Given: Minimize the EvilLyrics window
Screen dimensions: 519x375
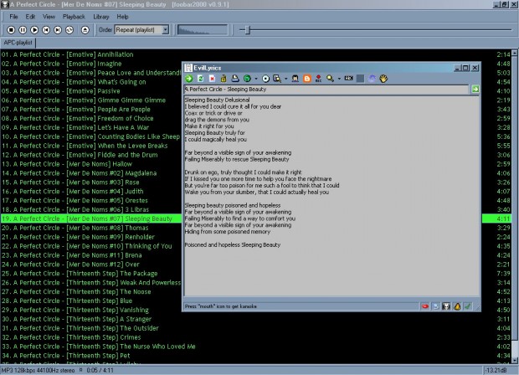Looking at the screenshot, I should click(458, 68).
